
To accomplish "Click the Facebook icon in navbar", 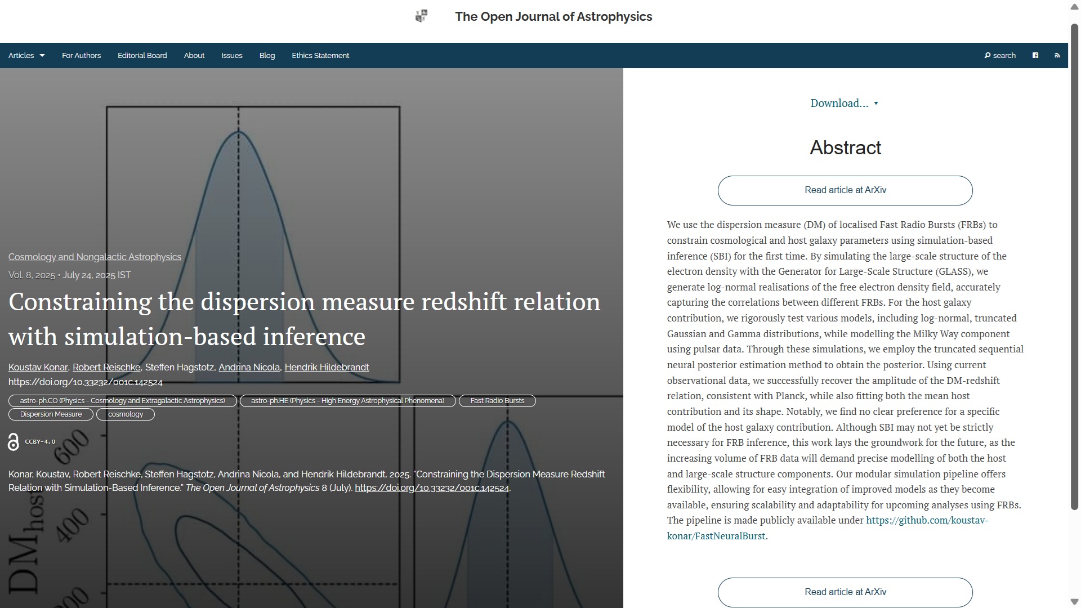I will [x=1035, y=55].
